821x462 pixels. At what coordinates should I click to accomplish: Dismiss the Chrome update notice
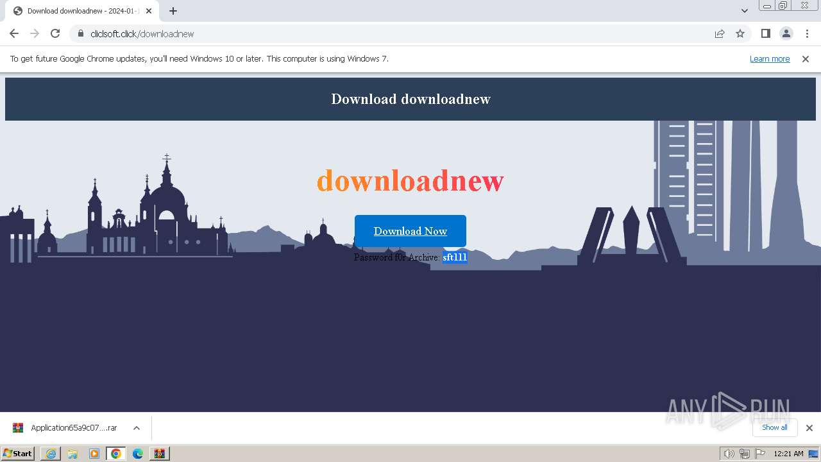806,58
